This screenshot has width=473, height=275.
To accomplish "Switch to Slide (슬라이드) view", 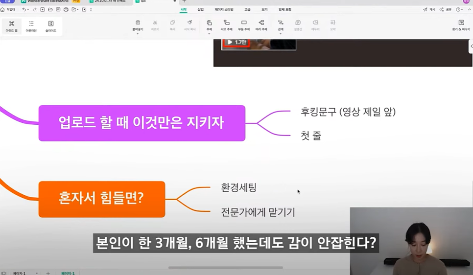I will coord(51,26).
